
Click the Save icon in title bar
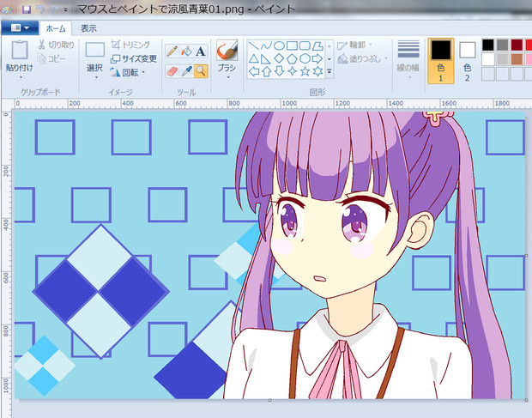click(27, 9)
